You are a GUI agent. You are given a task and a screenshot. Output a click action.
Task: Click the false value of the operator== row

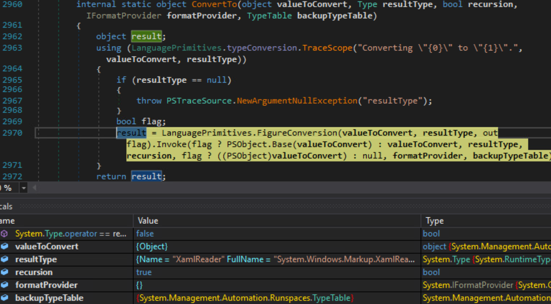(x=145, y=233)
